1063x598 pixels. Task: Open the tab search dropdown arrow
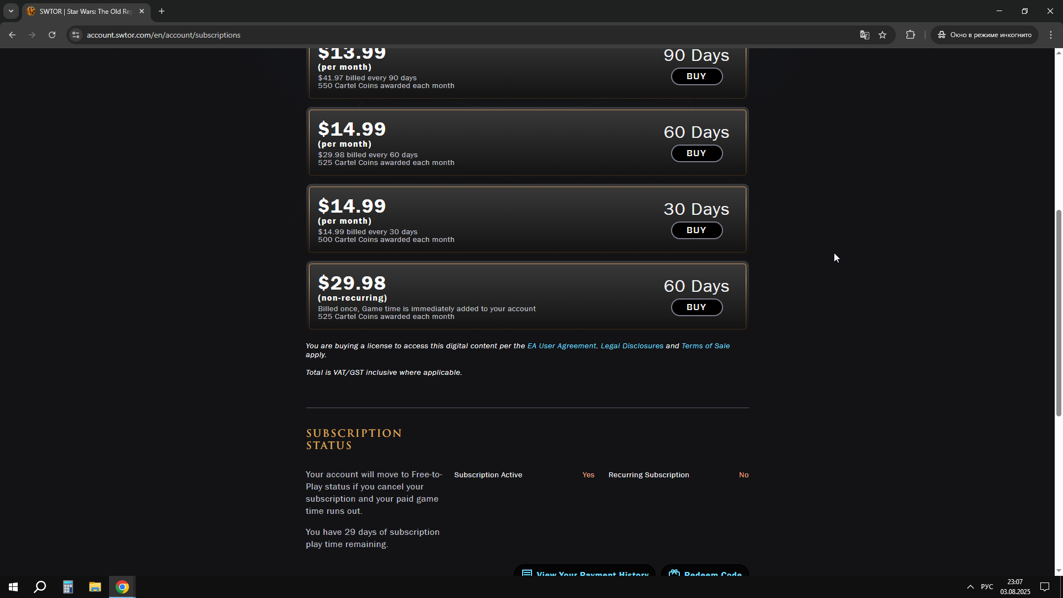(11, 11)
